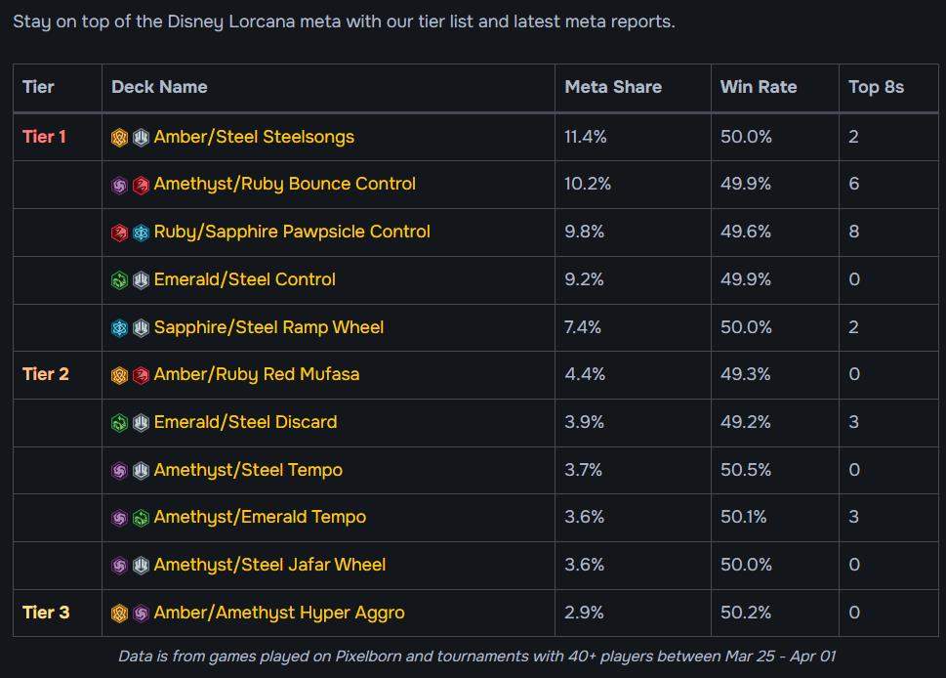This screenshot has height=678, width=946.
Task: Open Amber/Amethyst Hyper Aggro deck link
Action: click(x=279, y=613)
